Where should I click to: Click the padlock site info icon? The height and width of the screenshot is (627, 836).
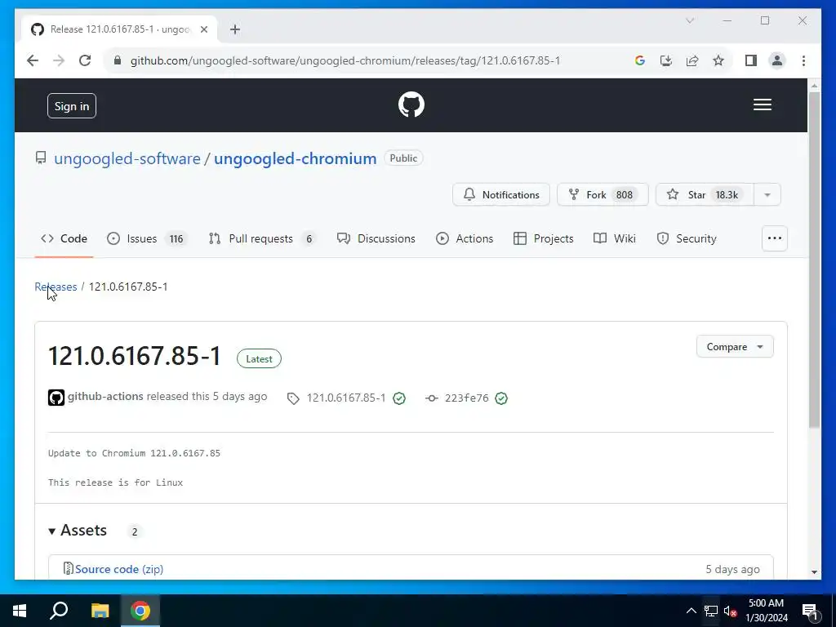tap(118, 60)
